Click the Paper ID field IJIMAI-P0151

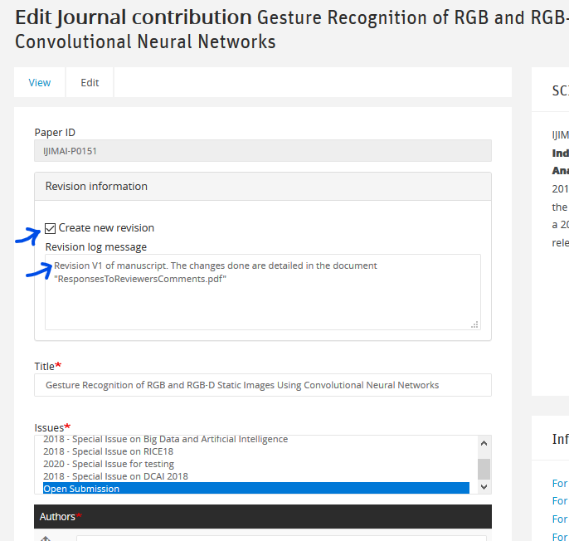pos(263,151)
